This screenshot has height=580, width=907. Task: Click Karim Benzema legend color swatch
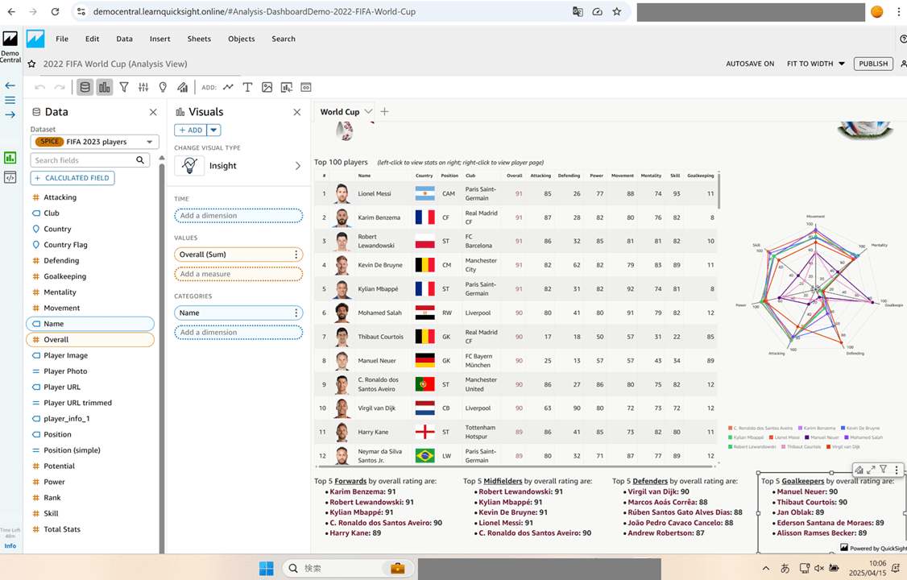[x=801, y=428]
